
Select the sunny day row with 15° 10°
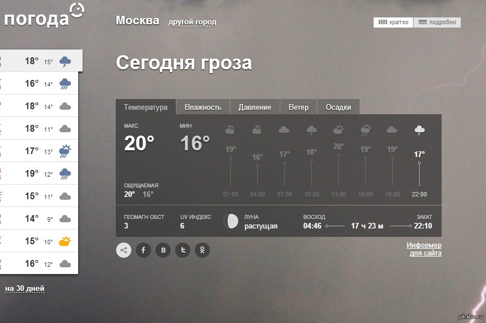[x=39, y=241]
